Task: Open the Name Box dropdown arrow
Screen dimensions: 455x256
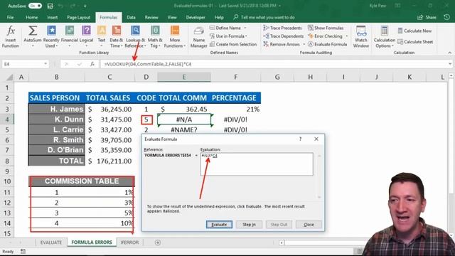Action: click(x=45, y=64)
